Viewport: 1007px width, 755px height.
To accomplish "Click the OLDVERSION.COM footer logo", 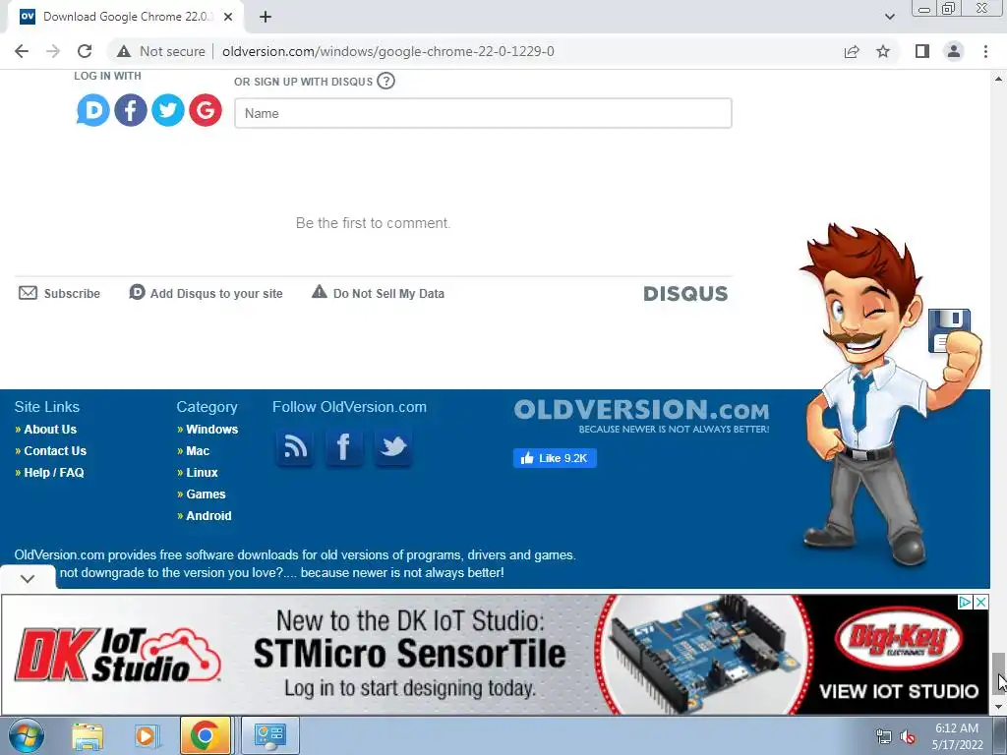I will click(641, 416).
